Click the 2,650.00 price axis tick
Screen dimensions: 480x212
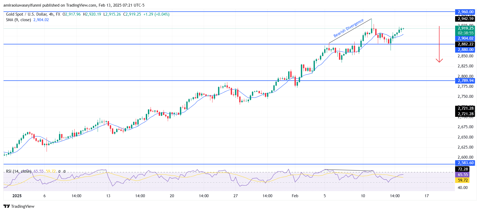[465, 137]
